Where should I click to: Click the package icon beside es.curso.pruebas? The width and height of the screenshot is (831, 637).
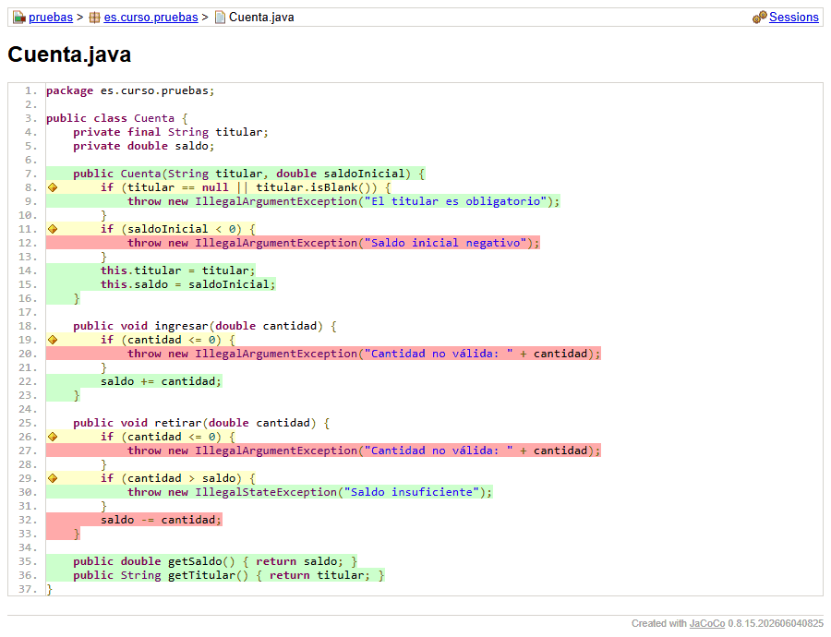pyautogui.click(x=94, y=18)
